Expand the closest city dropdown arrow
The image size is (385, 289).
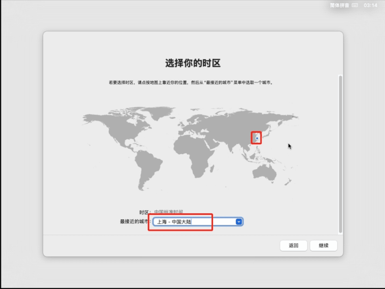click(x=239, y=221)
